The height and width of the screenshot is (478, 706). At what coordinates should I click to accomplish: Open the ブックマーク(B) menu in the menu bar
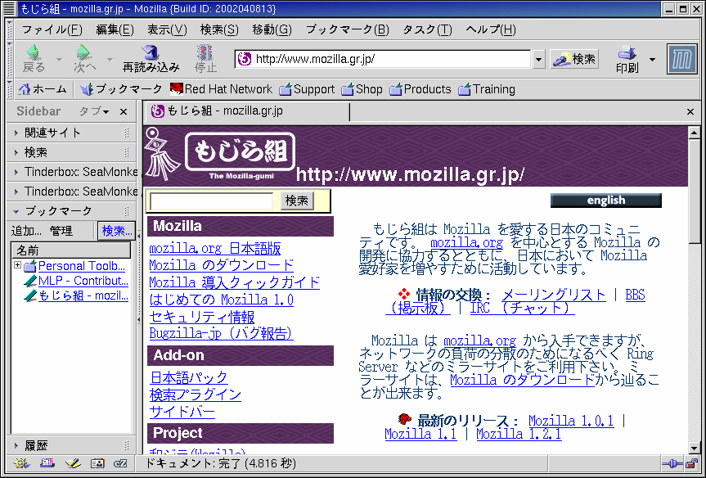(348, 29)
